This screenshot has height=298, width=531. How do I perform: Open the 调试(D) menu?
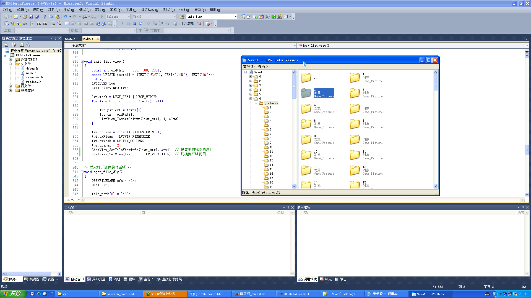(85, 10)
